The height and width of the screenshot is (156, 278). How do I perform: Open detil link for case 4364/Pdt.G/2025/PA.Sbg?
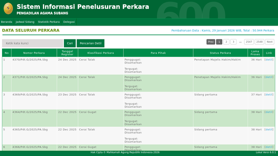click(269, 112)
